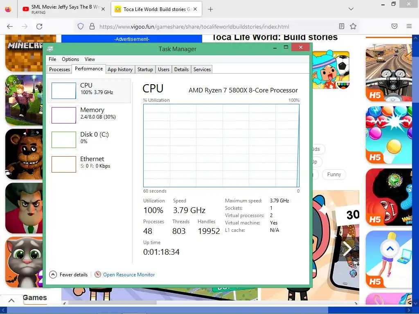Click the Save to Pocket icon
The width and height of the screenshot is (419, 314).
click(x=394, y=26)
